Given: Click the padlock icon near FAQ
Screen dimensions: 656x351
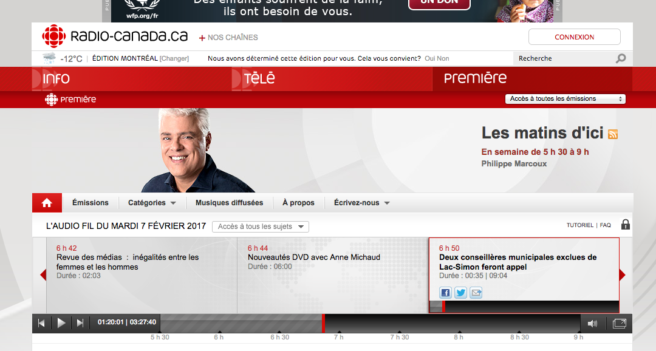Looking at the screenshot, I should (x=626, y=225).
